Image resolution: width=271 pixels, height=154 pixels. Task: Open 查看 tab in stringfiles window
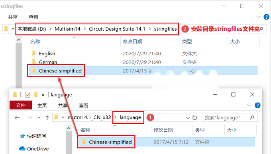[33, 17]
